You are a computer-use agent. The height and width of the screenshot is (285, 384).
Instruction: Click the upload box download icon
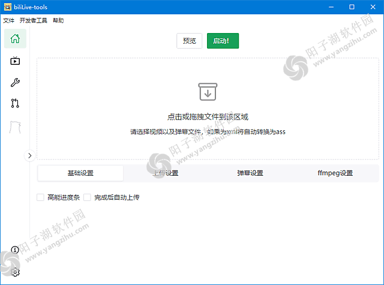[x=208, y=92]
